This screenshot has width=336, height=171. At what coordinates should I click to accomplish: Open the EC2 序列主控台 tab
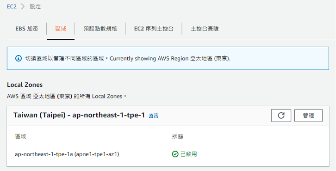tap(154, 29)
